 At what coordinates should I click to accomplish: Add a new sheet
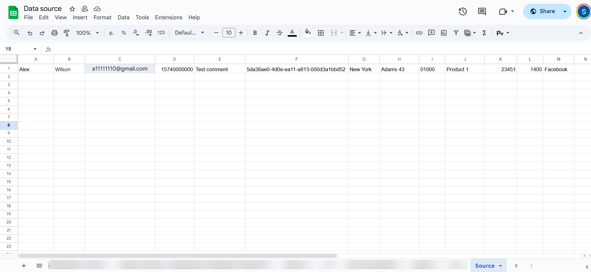24,266
